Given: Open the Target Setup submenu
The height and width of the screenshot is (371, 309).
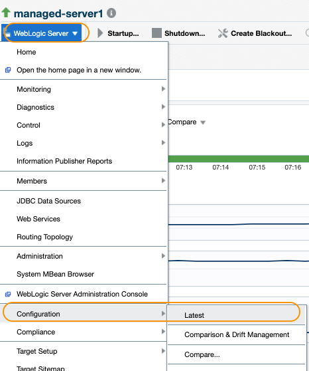Looking at the screenshot, I should pyautogui.click(x=84, y=351).
